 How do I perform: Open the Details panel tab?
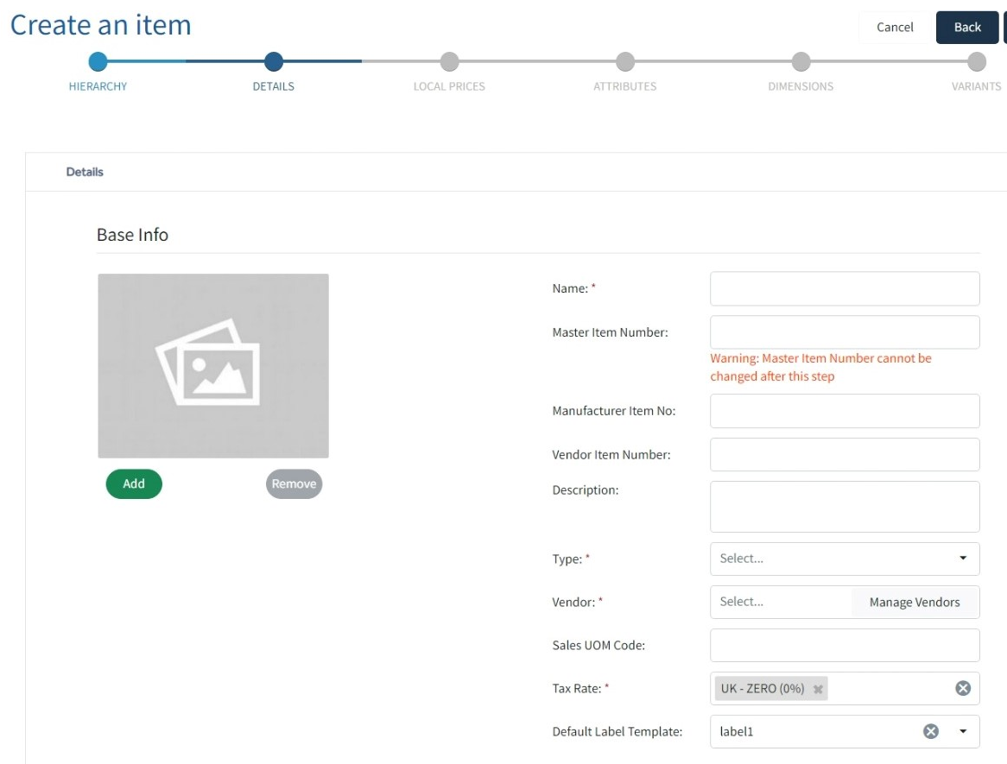click(x=85, y=172)
